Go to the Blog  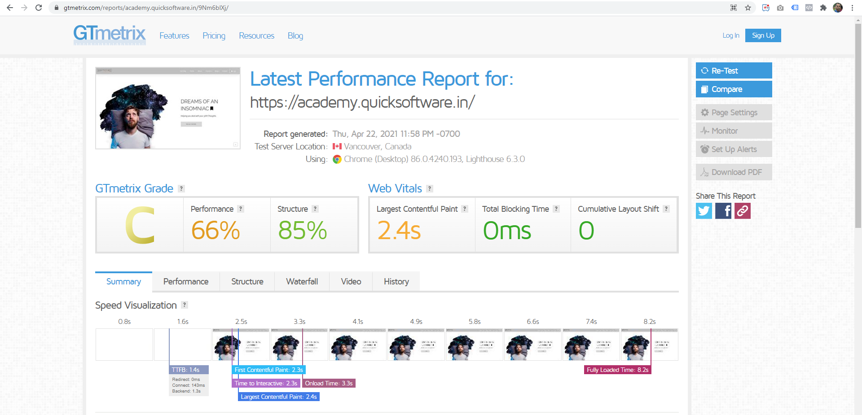tap(295, 35)
